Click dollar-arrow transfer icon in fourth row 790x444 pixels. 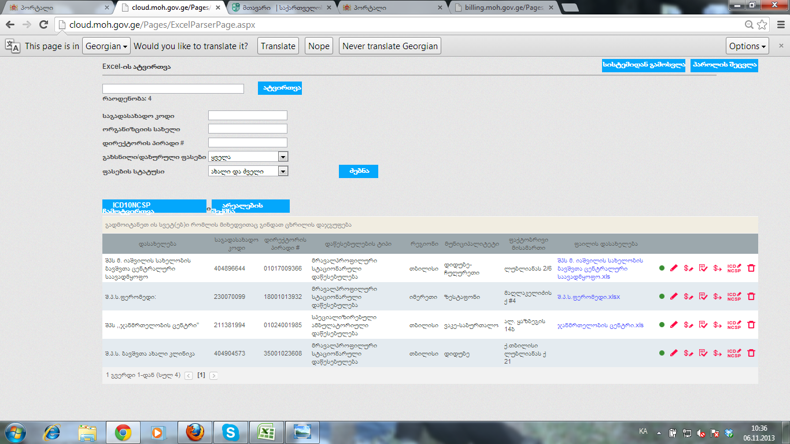[718, 353]
